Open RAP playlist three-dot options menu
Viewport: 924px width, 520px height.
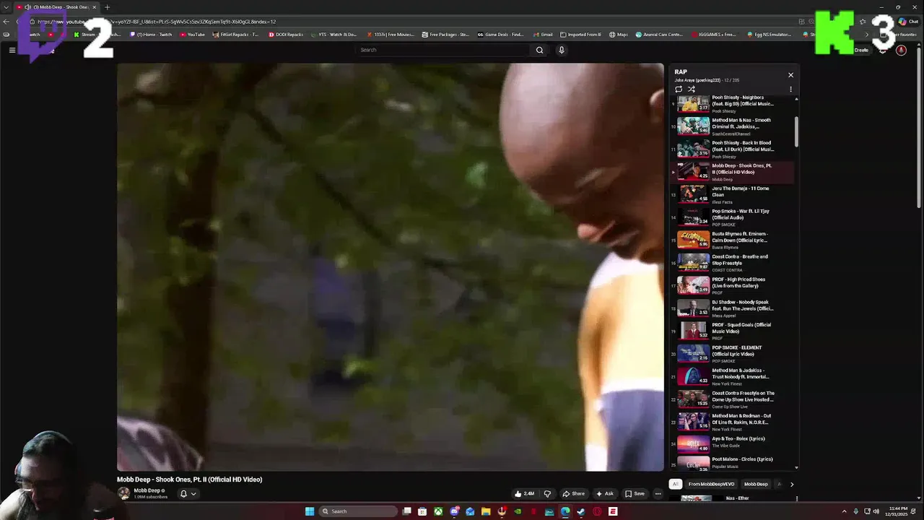coord(790,90)
